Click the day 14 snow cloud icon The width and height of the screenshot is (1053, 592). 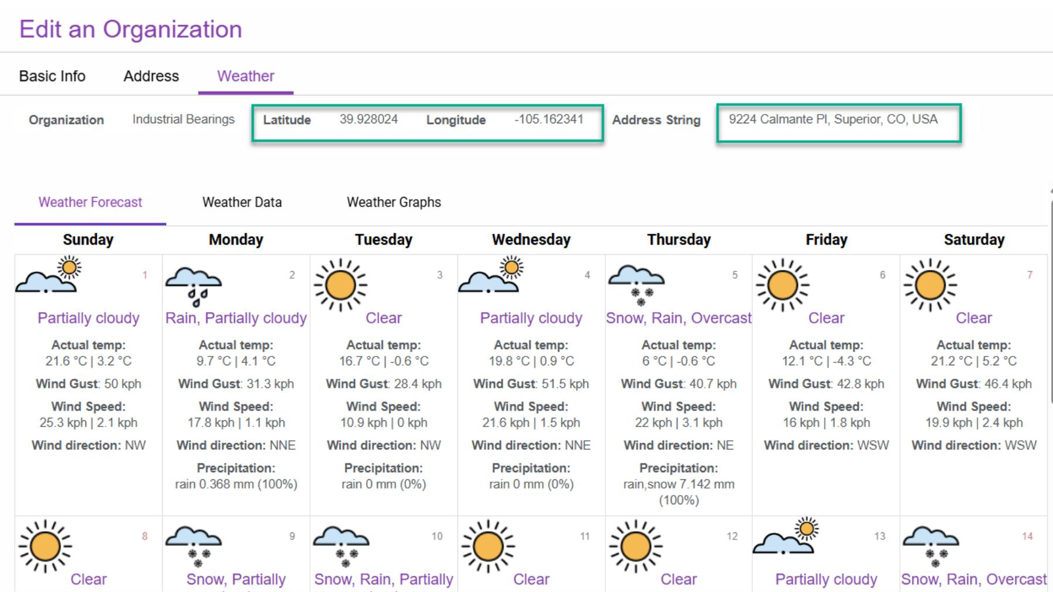tap(931, 547)
